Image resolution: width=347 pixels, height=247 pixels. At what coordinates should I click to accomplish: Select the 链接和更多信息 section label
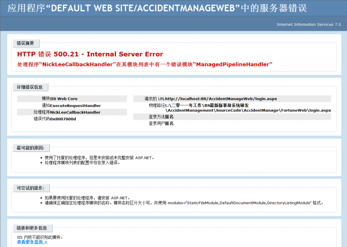[x=32, y=228]
